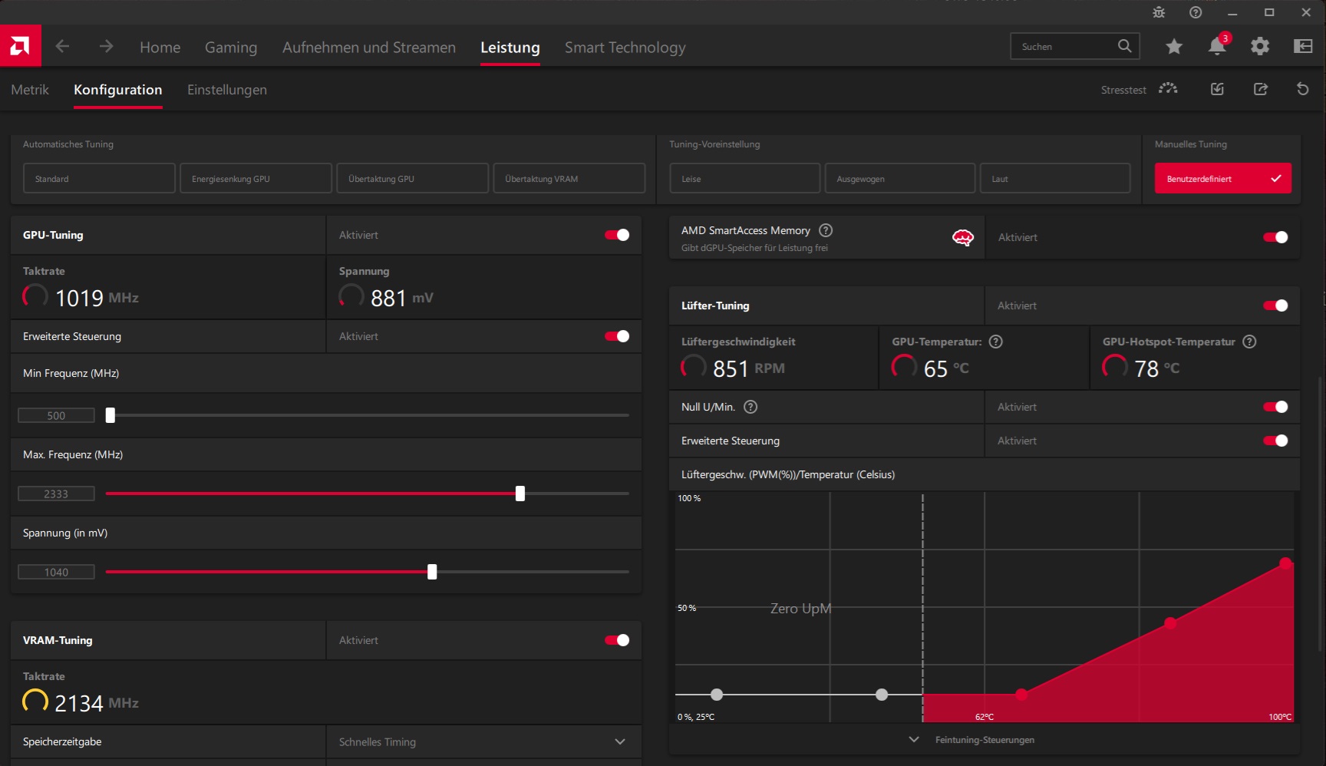Disable GPU-Tuning toggle
The image size is (1326, 766).
tap(617, 235)
